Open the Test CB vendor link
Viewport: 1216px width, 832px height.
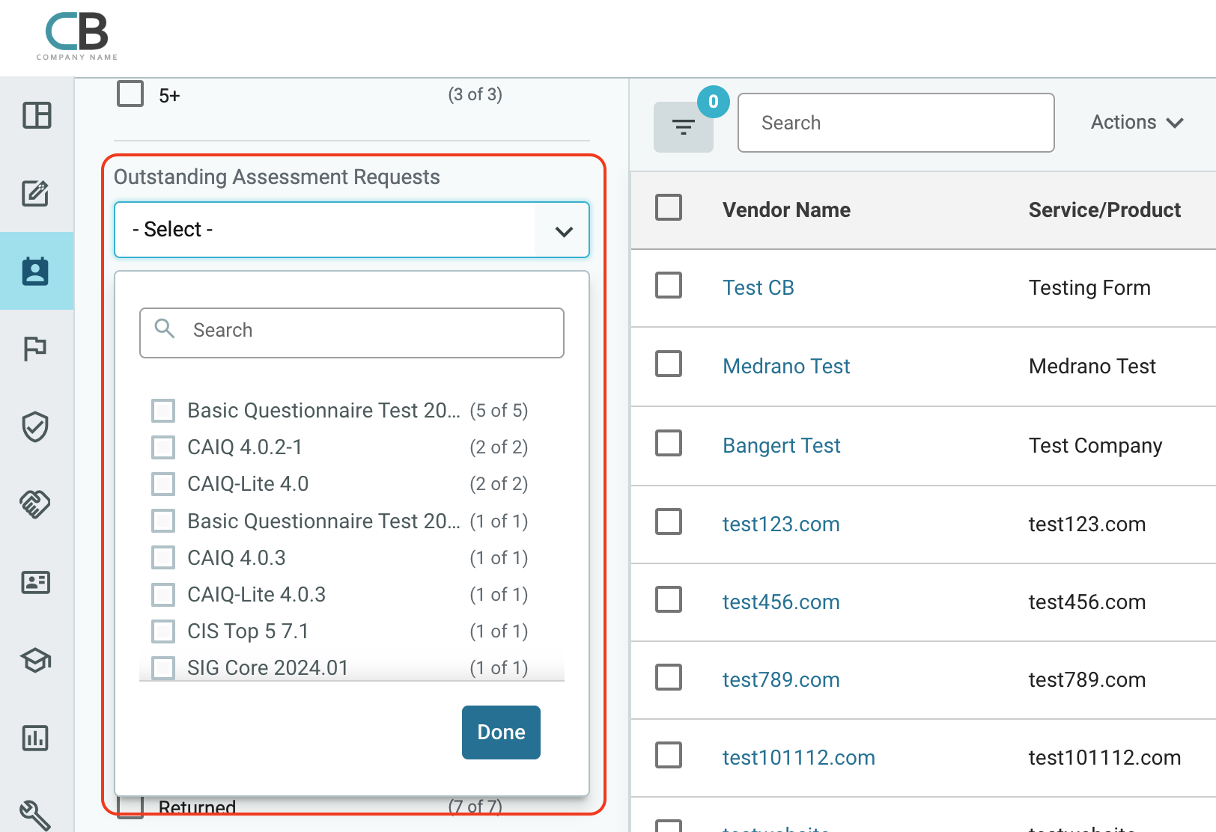coord(758,287)
